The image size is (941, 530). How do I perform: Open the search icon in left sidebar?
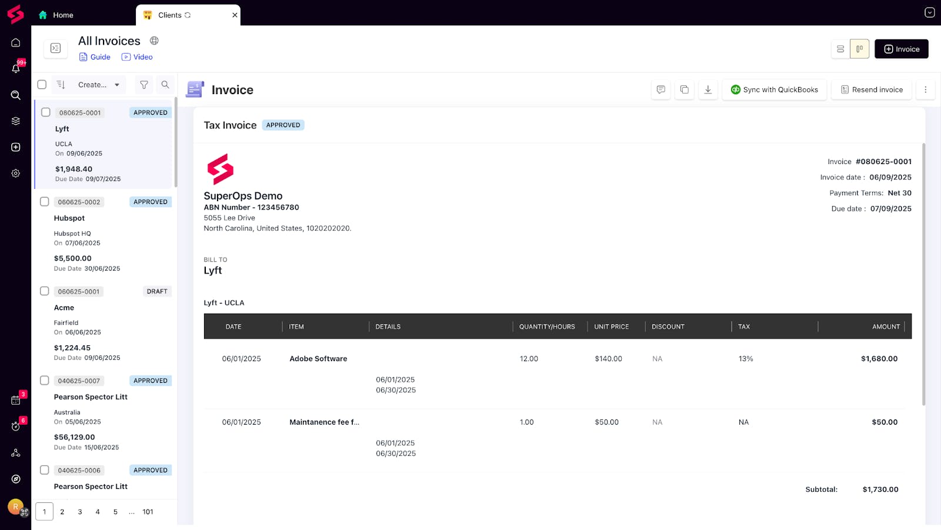[x=16, y=95]
